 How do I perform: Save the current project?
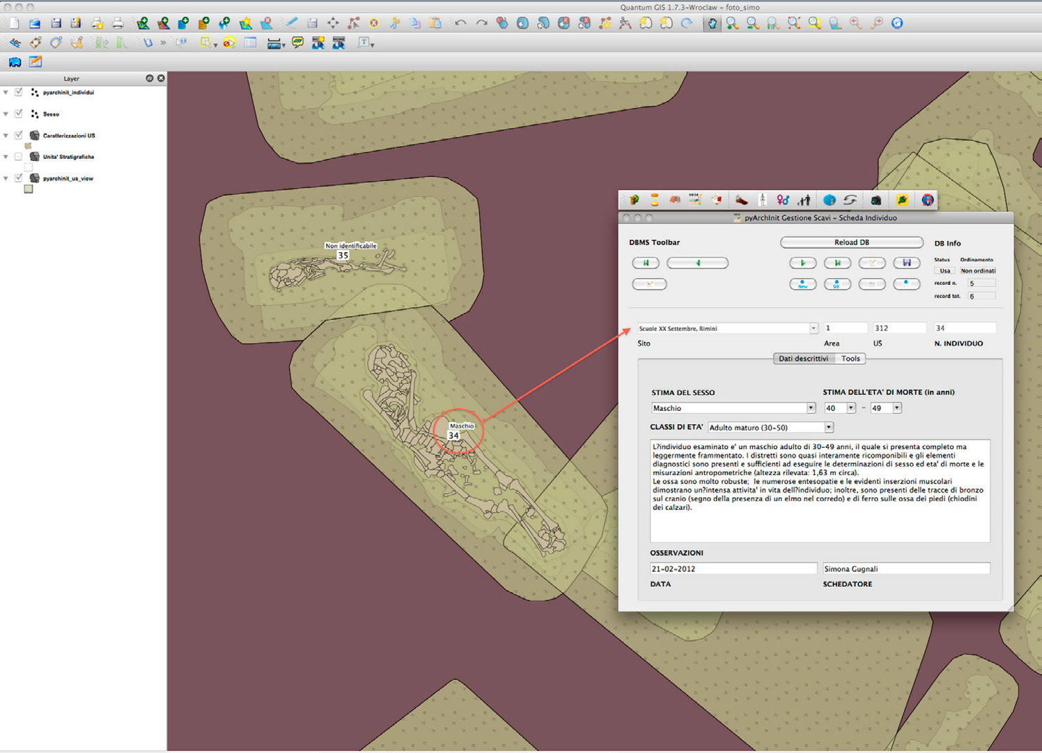[55, 23]
